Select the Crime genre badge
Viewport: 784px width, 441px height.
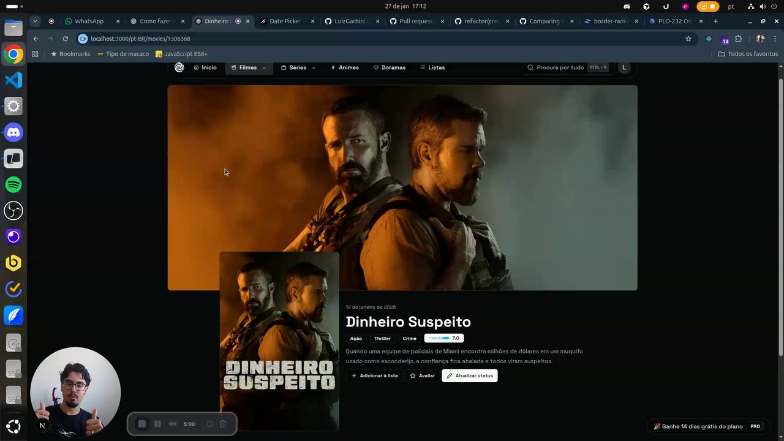pos(409,338)
